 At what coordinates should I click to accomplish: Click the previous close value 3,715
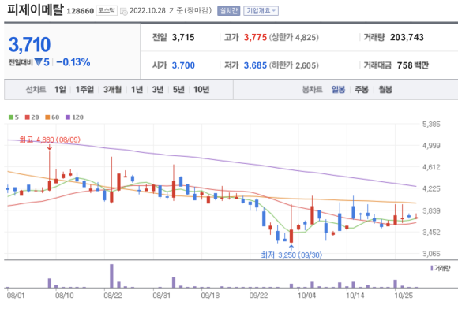click(x=183, y=37)
